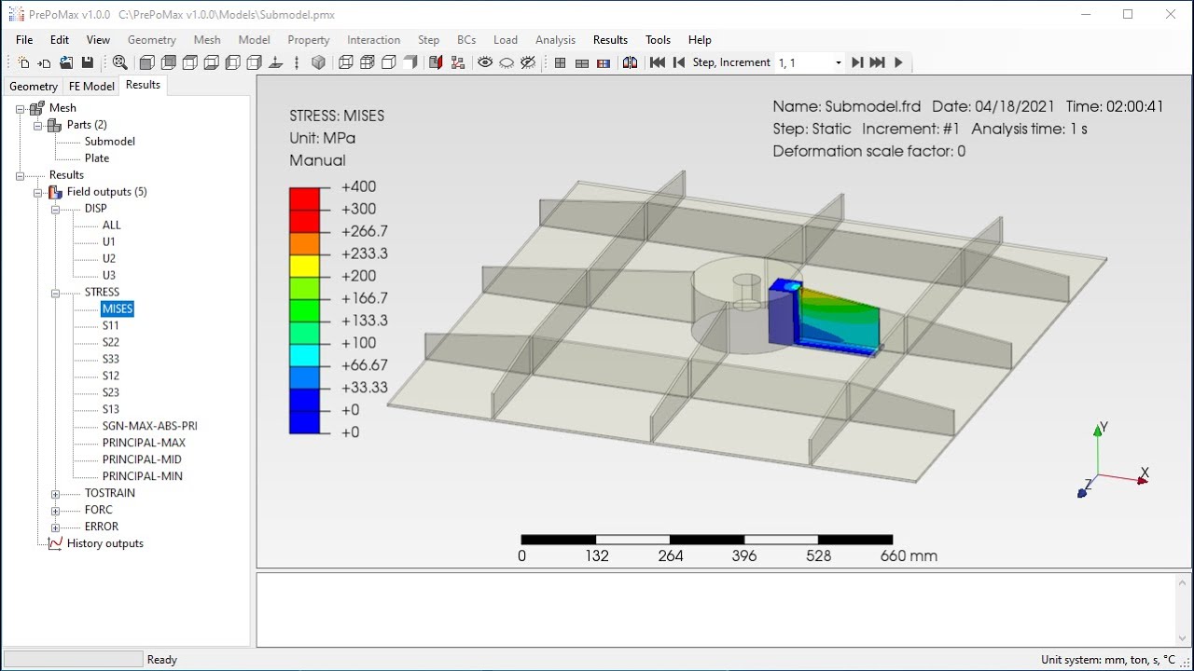Viewport: 1194px width, 671px height.
Task: Click the normal-to-plane view icon
Action: 275,62
